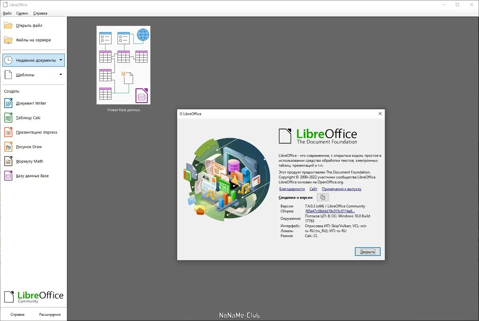Click the Calc spreadsheet icon
Image resolution: width=479 pixels, height=321 pixels.
[x=8, y=118]
